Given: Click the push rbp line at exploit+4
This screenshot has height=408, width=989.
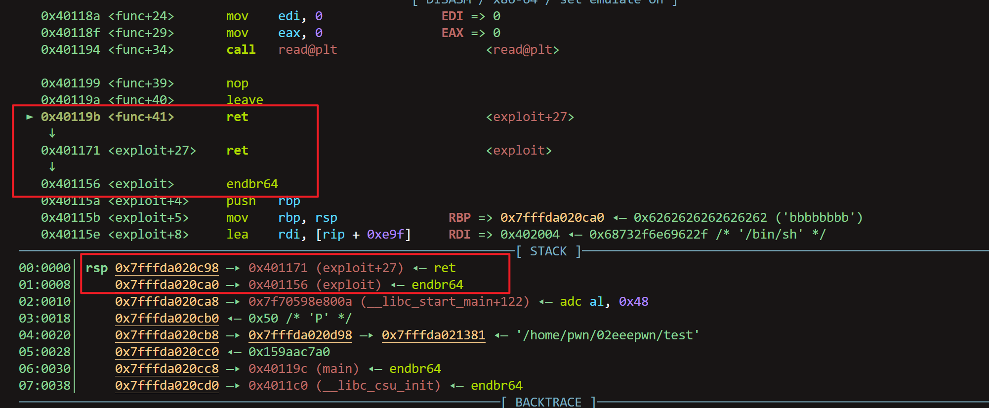Looking at the screenshot, I should [170, 201].
